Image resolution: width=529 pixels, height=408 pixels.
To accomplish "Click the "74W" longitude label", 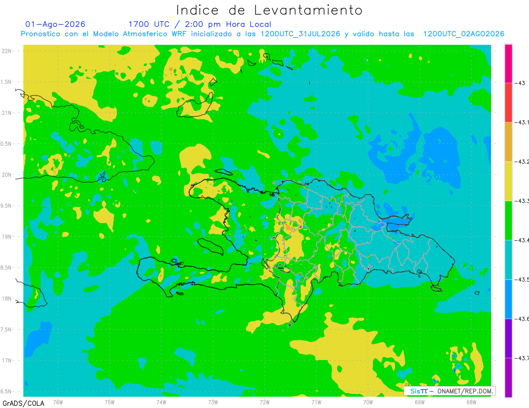I will (161, 402).
